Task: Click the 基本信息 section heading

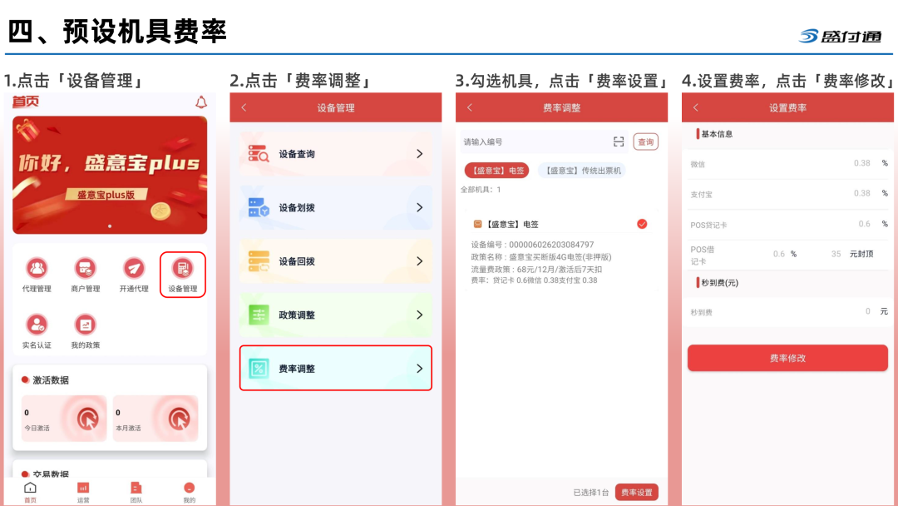Action: click(717, 134)
